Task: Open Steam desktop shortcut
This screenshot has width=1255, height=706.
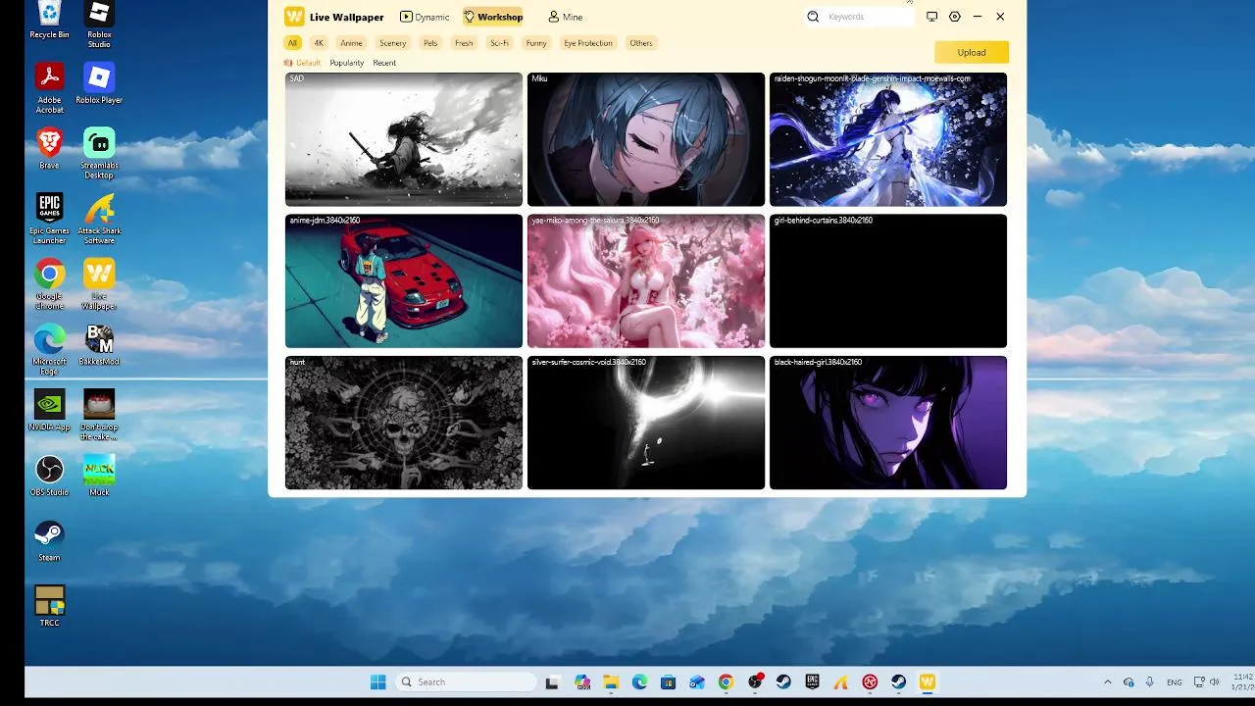Action: [x=49, y=540]
